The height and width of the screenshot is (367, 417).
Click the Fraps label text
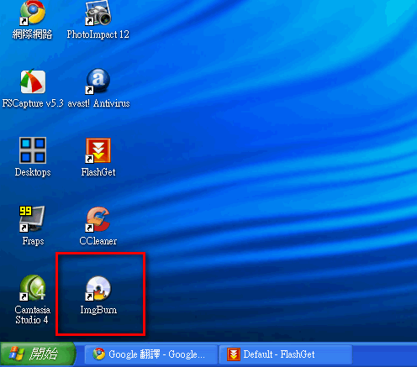tap(33, 241)
